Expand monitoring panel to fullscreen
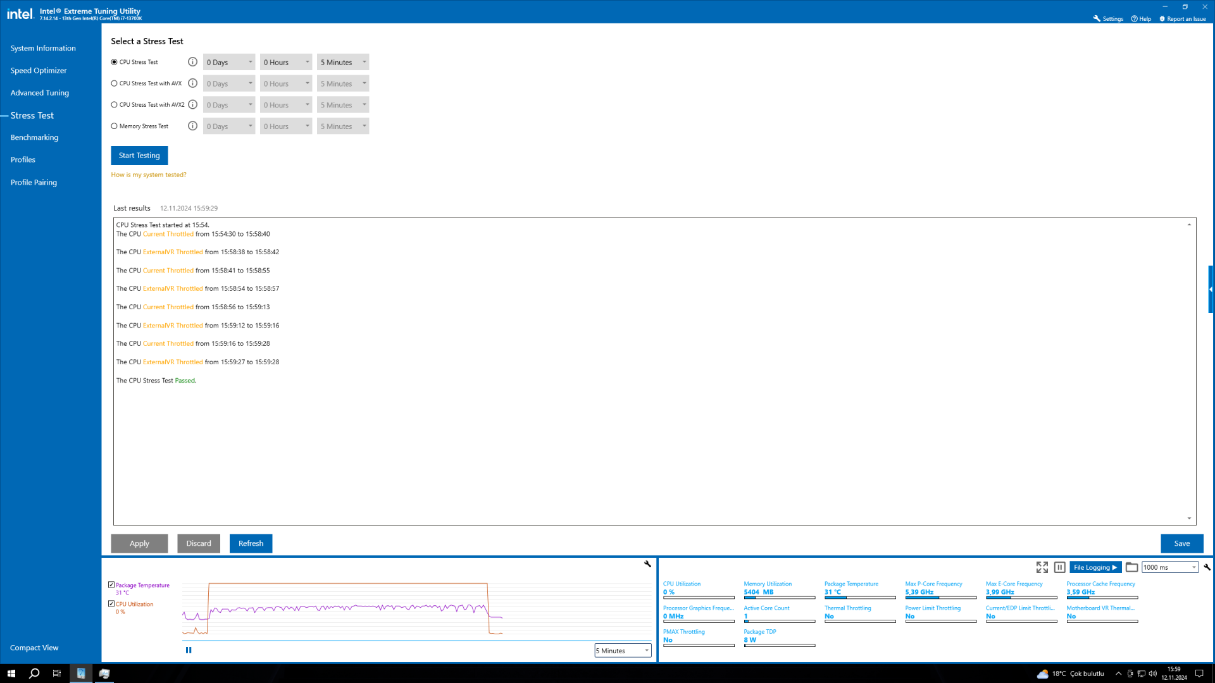This screenshot has height=683, width=1215. click(x=1042, y=567)
